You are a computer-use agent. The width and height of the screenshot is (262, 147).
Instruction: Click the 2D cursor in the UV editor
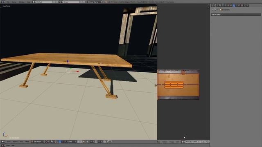click(183, 73)
